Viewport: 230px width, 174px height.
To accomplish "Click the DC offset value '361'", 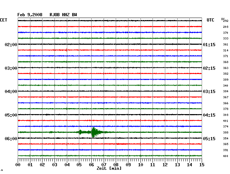I will coord(226,44).
